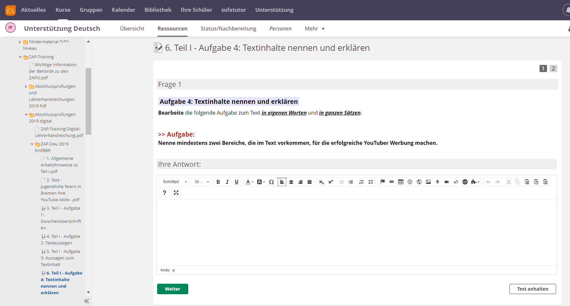Maximize the editor to fullscreen
Viewport: 570px width, 306px height.
[x=176, y=193]
